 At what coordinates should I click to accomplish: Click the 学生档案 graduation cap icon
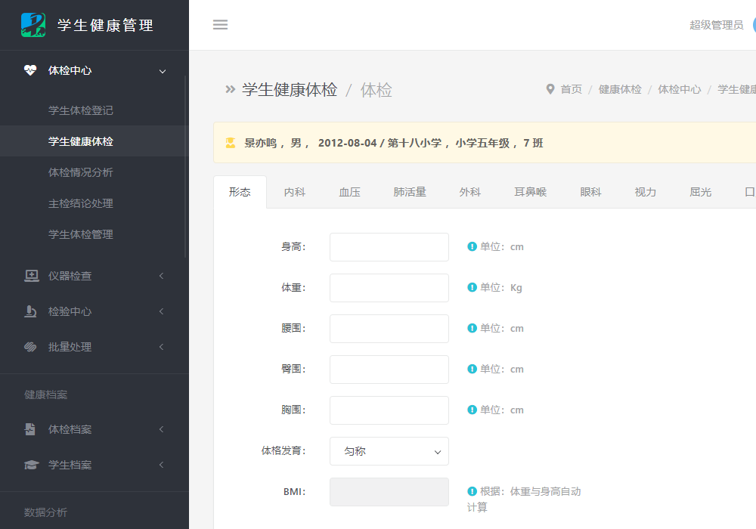click(31, 465)
